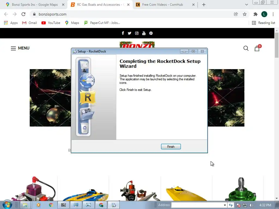Click the taskbar Address input field
Viewport: 279px width, 209px height.
[197, 205]
